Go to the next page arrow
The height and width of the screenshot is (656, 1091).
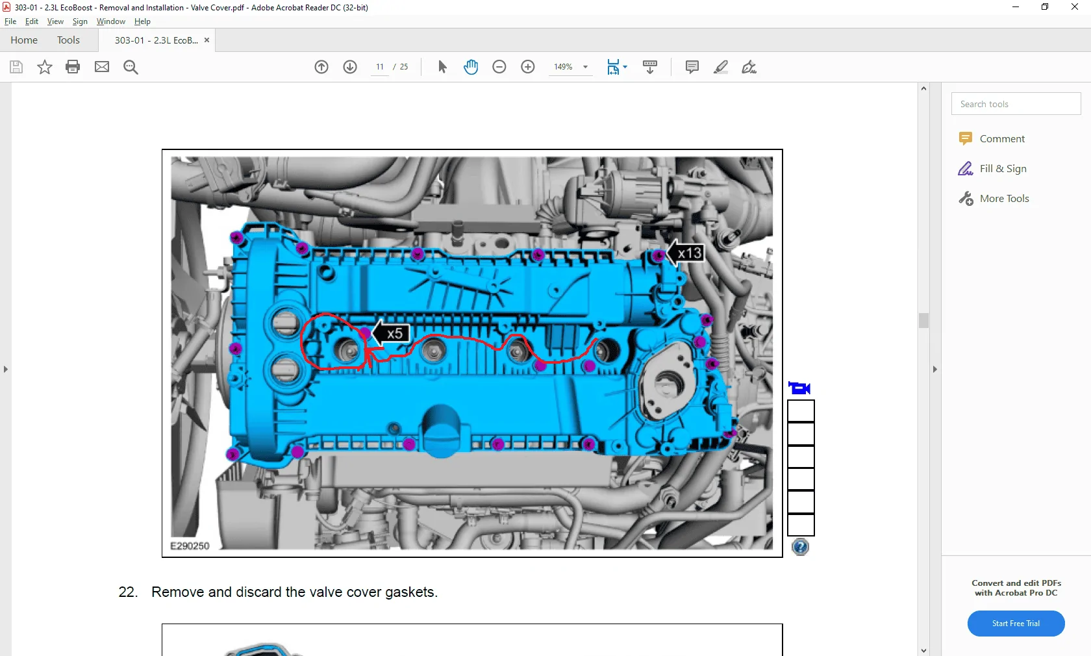(350, 67)
